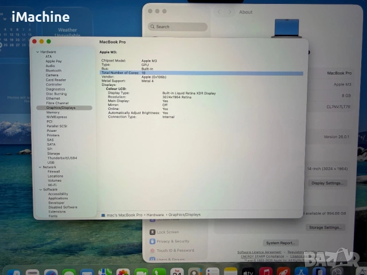367x275 pixels.
Task: Open Privacy & Security settings
Action: tap(173, 241)
